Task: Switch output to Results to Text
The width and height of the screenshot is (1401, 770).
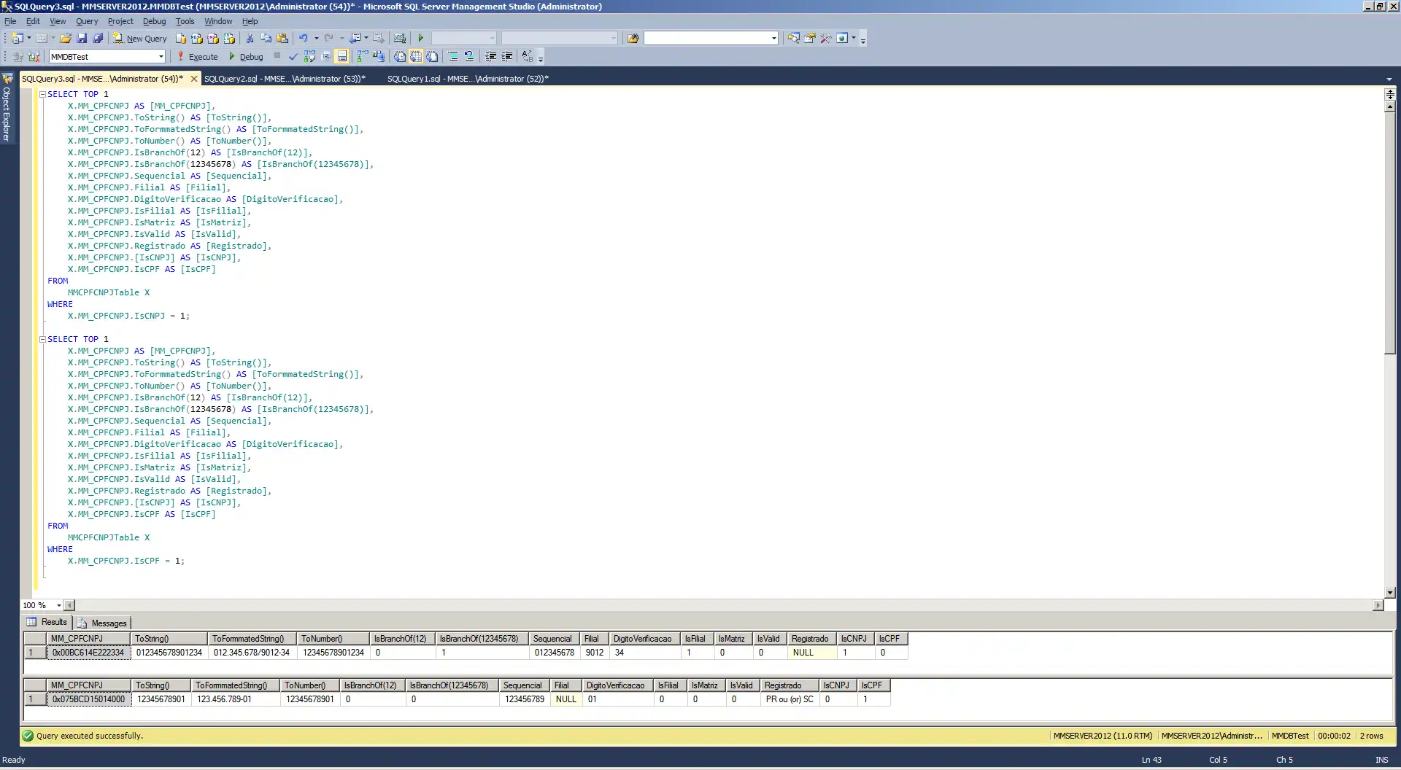Action: 400,57
